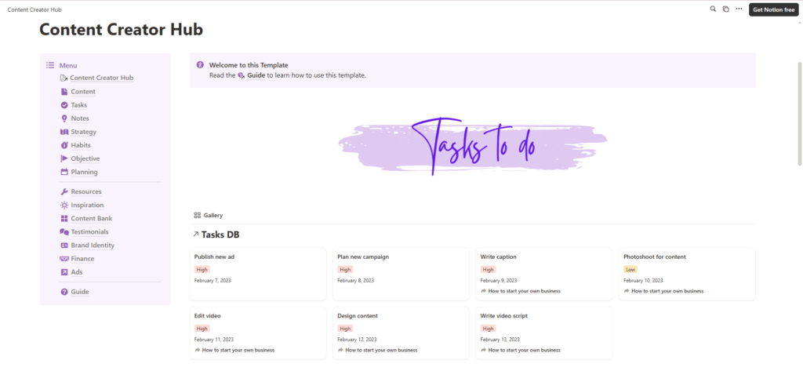Open the Strategy page from menu
803x371 pixels.
tap(83, 132)
